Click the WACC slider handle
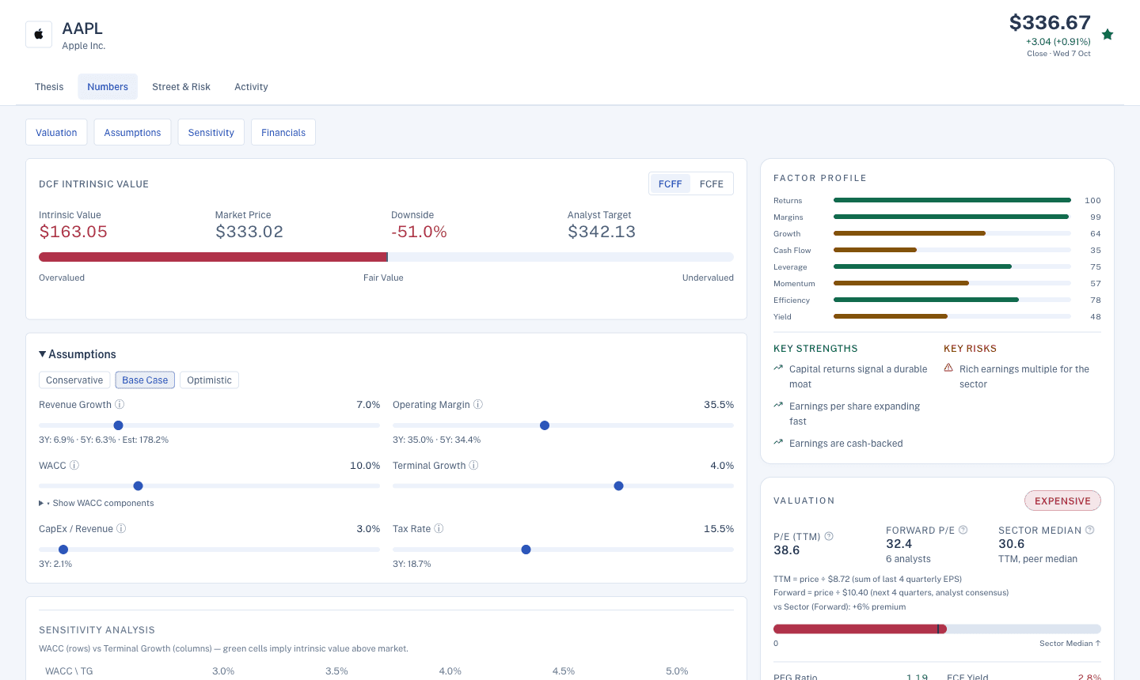This screenshot has height=680, width=1140. [138, 486]
